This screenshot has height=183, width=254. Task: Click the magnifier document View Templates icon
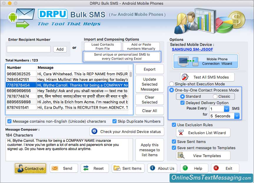[x=181, y=155]
